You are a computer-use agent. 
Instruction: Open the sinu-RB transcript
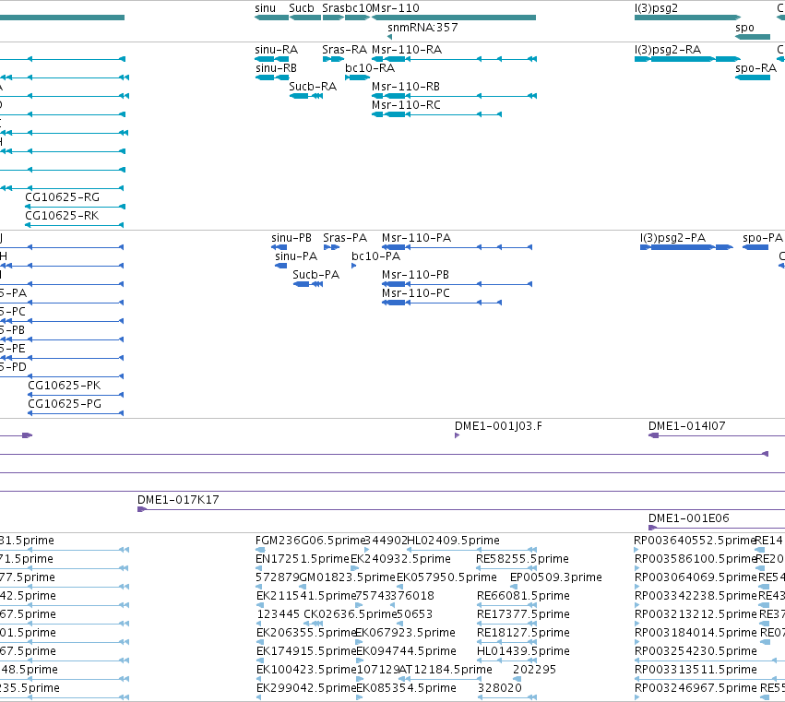272,77
